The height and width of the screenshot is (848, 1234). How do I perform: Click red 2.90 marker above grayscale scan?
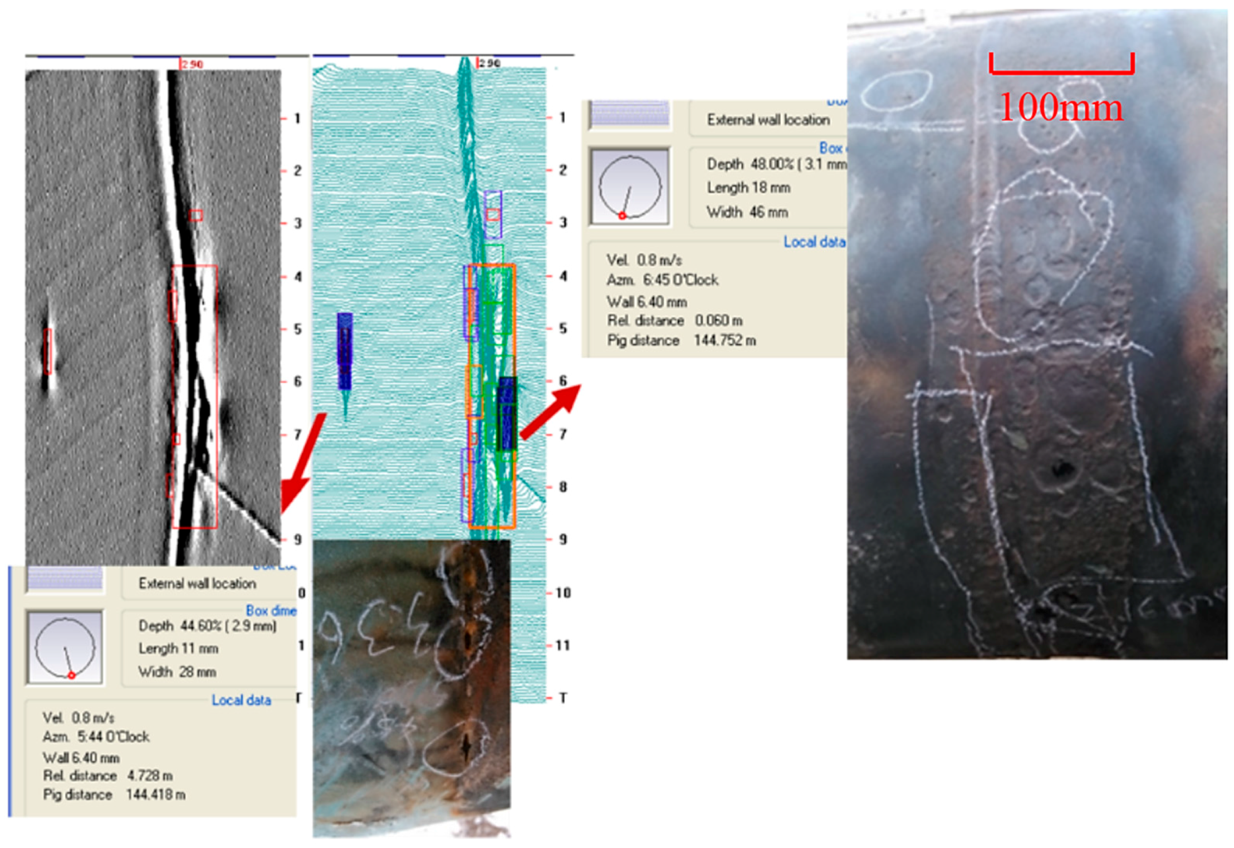[x=191, y=64]
